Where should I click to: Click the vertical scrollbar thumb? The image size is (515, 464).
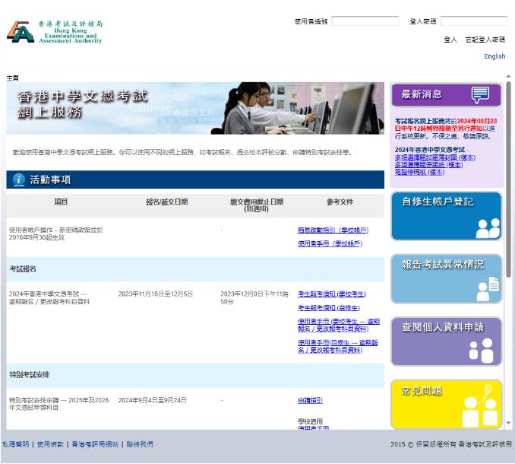[x=508, y=180]
